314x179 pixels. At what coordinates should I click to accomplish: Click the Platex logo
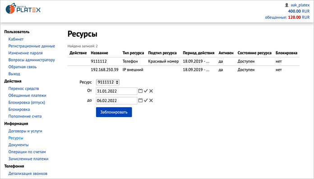23,9
